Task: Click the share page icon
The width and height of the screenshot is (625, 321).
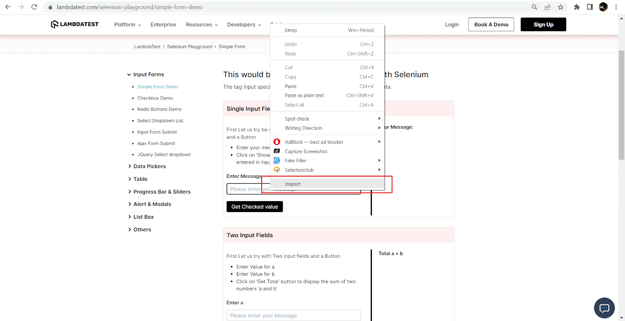Action: (548, 7)
